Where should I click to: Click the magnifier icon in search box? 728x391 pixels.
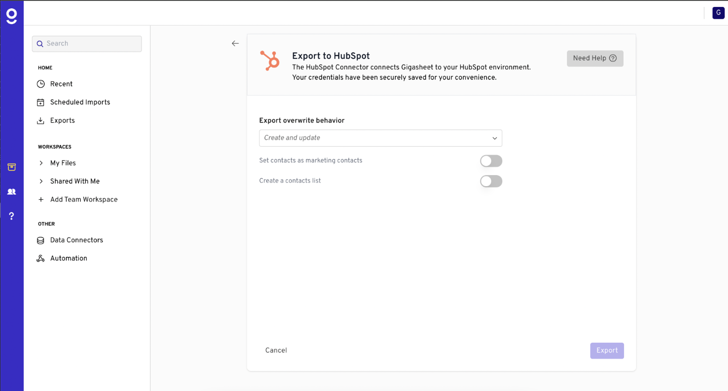pos(40,44)
